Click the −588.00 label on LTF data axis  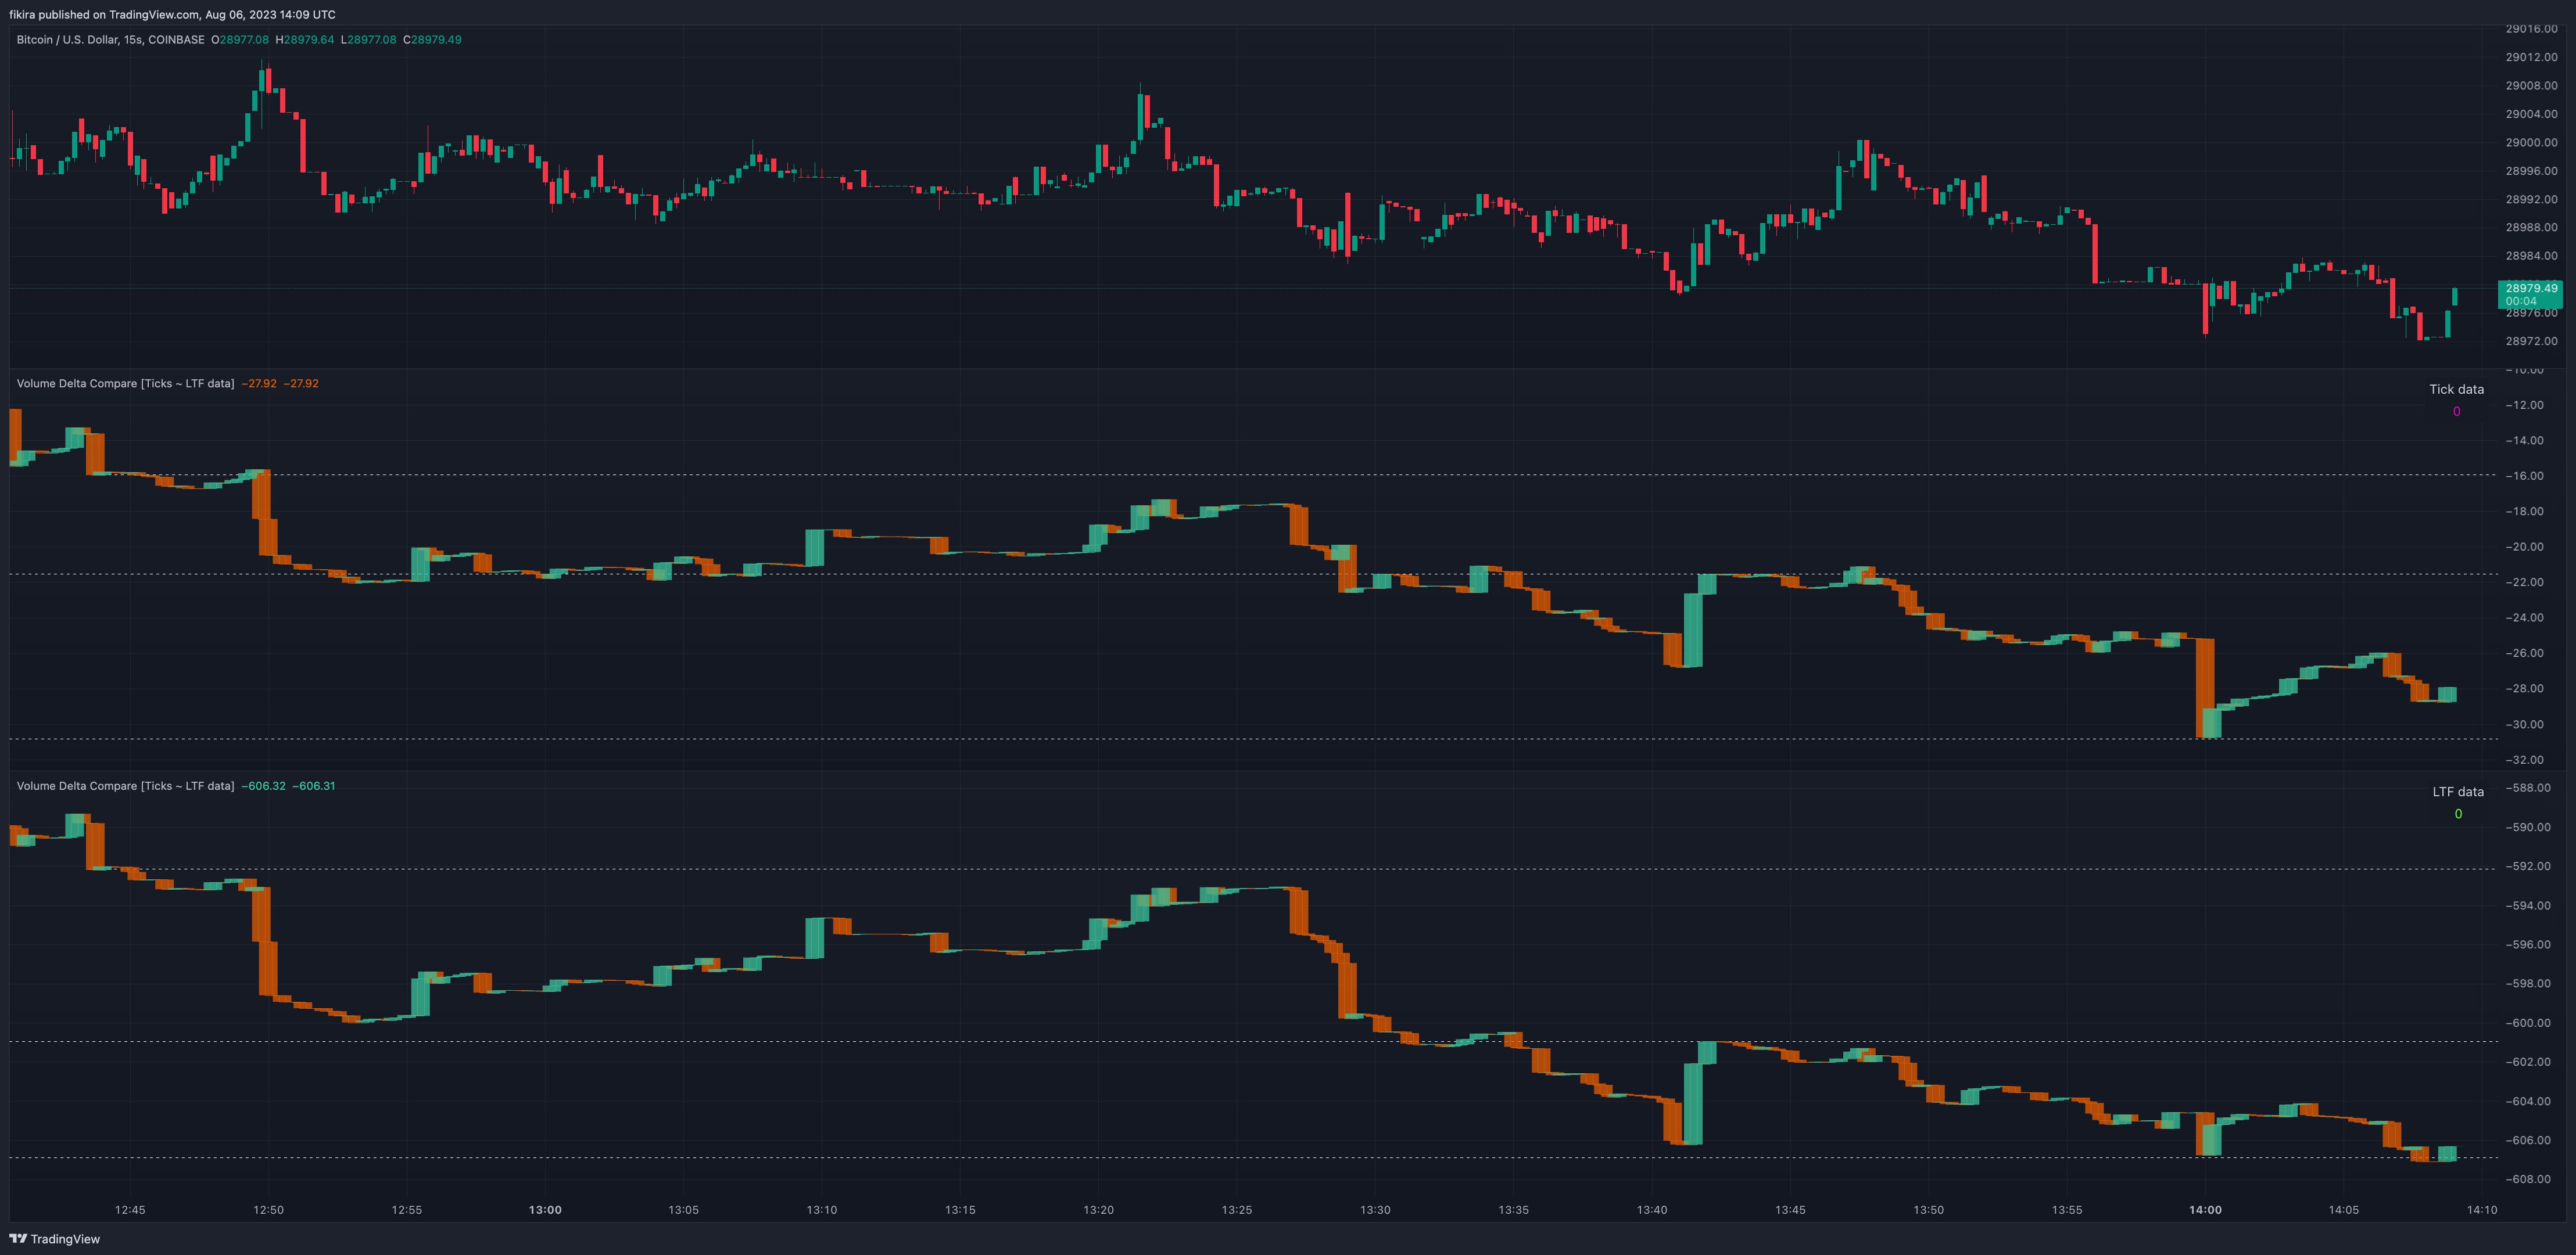(2528, 789)
